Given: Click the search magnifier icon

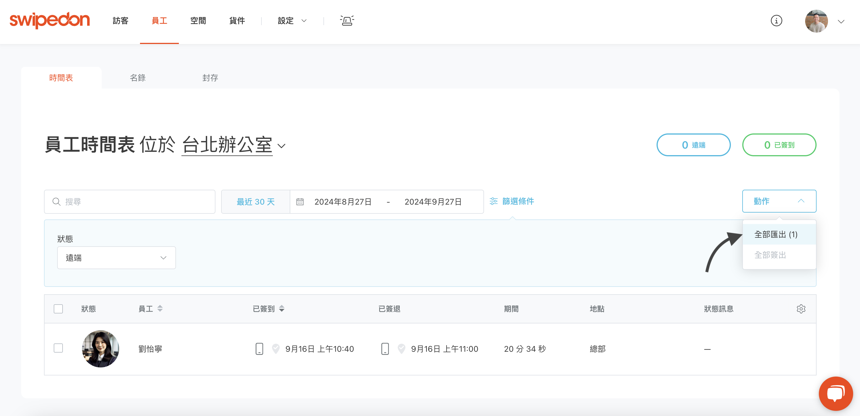Looking at the screenshot, I should point(56,202).
